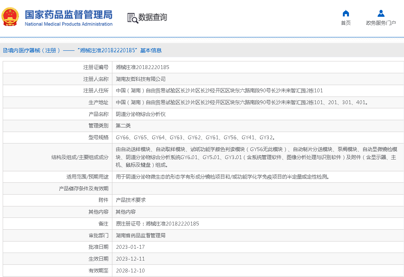The width and height of the screenshot is (404, 277).
Task: Click the 备注 row label
Action: pos(104,224)
